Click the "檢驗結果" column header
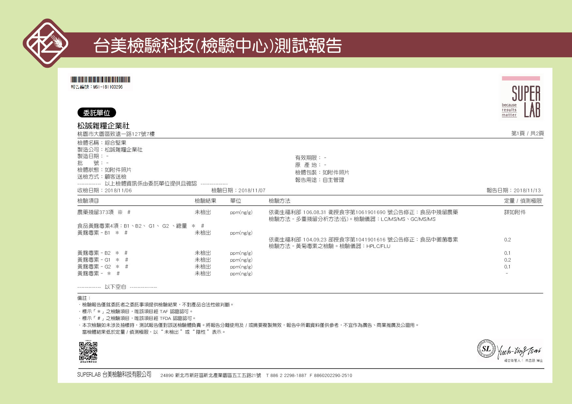Image resolution: width=572 pixels, height=404 pixels. coord(205,201)
